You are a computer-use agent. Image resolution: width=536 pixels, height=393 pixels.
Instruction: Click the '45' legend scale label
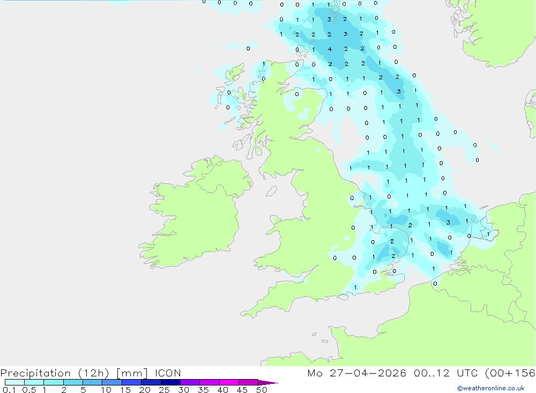242,390
